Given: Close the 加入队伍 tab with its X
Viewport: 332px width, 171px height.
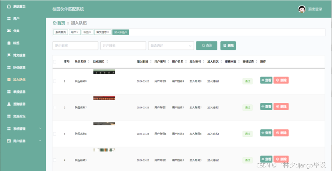Looking at the screenshot, I should [126, 32].
